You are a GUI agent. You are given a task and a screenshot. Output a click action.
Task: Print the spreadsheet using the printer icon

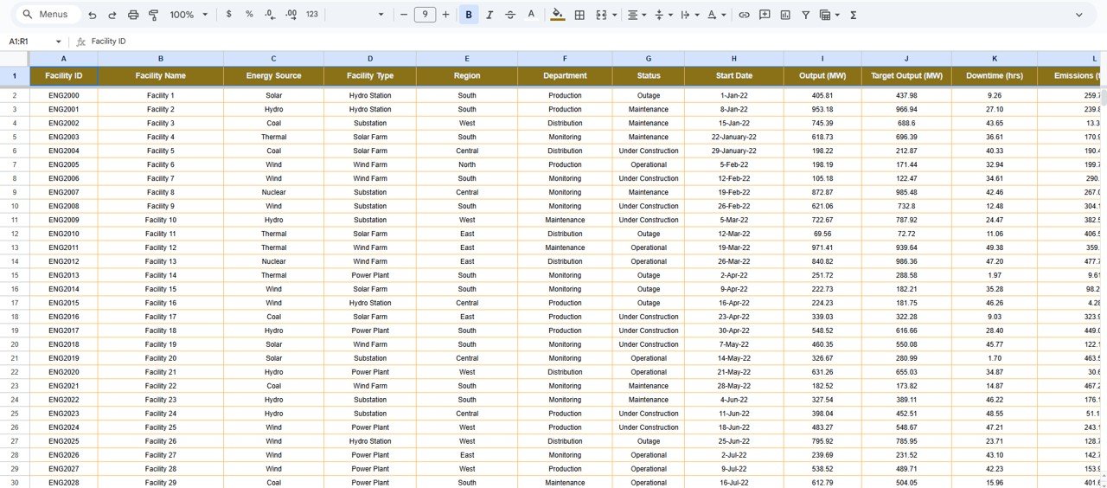click(x=133, y=15)
